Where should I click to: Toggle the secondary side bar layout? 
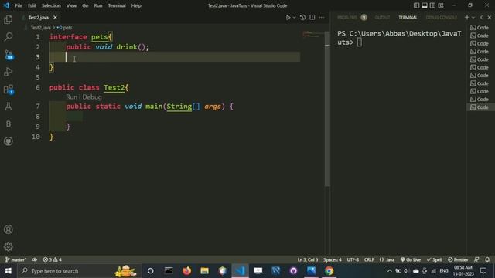[x=432, y=5]
